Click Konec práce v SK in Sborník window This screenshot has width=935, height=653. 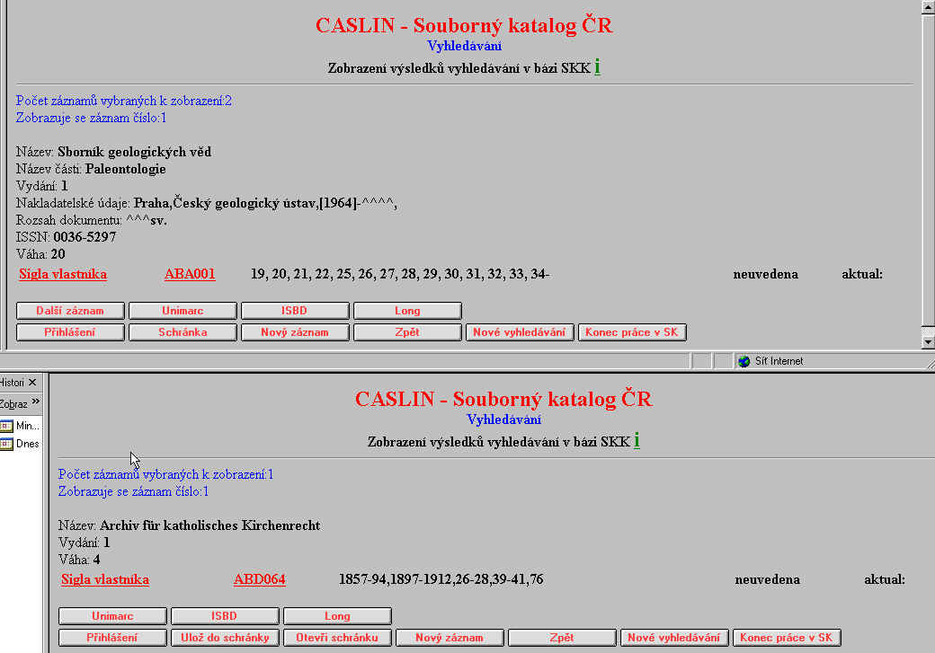point(632,331)
